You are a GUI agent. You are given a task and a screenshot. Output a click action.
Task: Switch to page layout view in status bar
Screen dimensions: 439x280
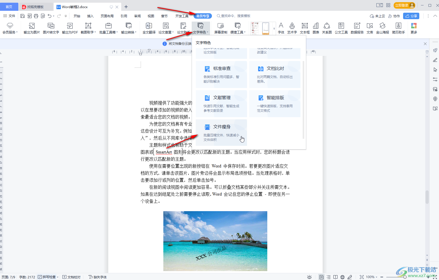click(321, 277)
